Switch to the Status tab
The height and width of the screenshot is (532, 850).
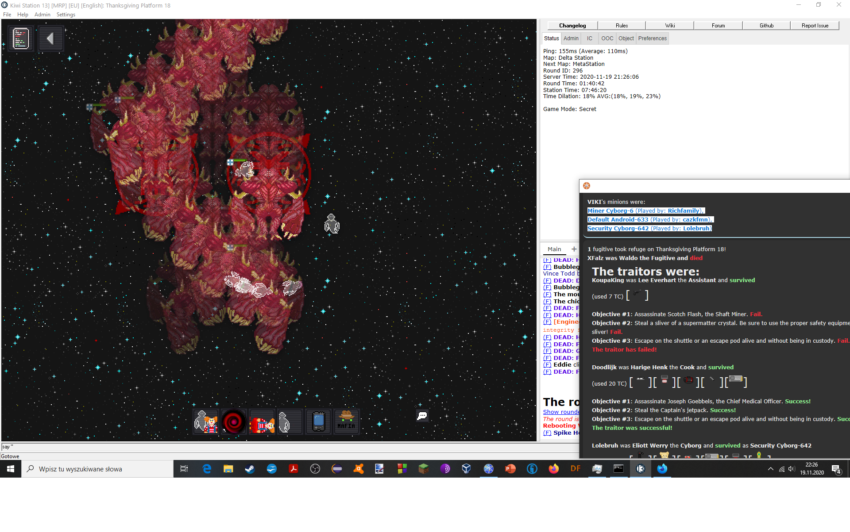551,38
